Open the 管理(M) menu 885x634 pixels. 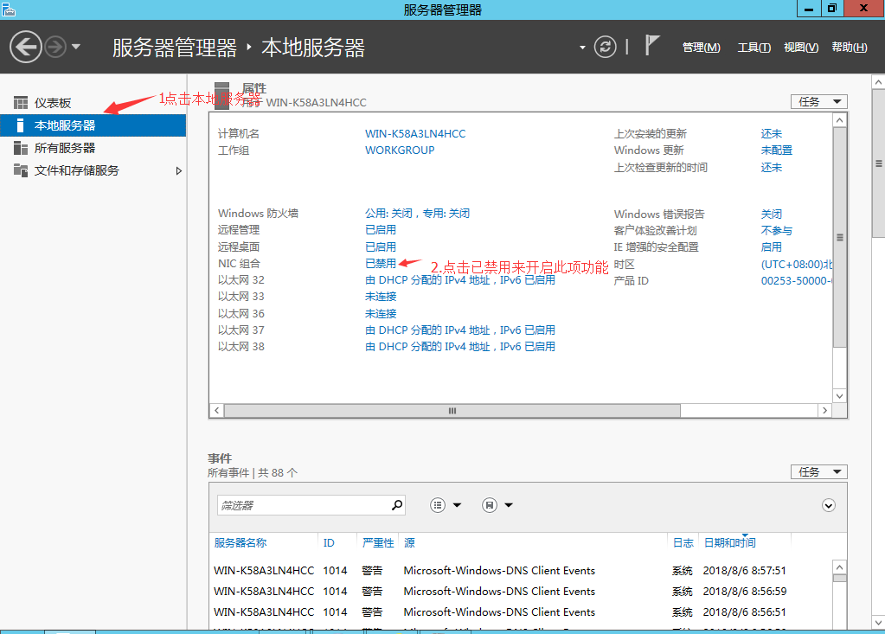tap(700, 47)
